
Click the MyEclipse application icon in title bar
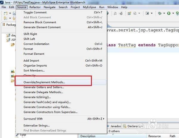(x=2, y=2)
